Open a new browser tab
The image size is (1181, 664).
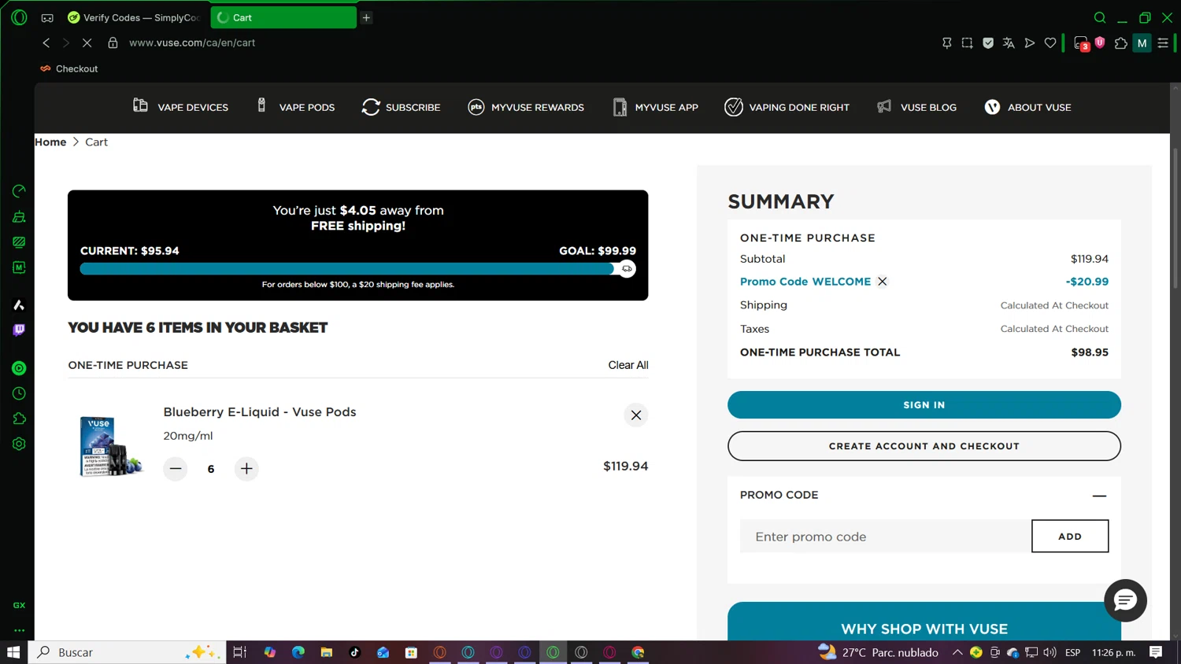click(367, 17)
